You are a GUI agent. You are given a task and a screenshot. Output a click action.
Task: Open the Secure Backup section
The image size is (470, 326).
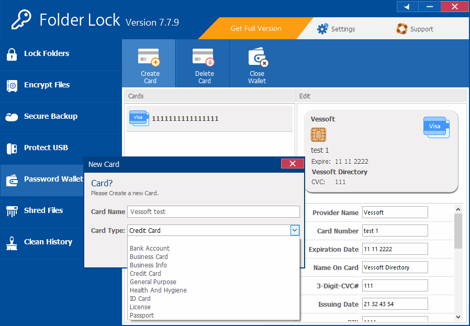pos(61,116)
